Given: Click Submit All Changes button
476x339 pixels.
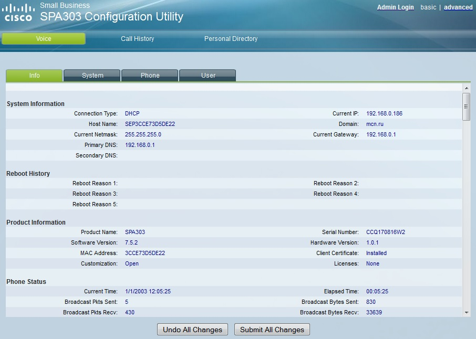Looking at the screenshot, I should (272, 330).
